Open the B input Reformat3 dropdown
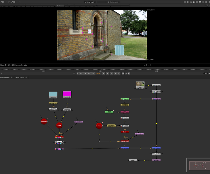Image resolution: width=210 pixels, height=174 pixels. pos(114,2)
